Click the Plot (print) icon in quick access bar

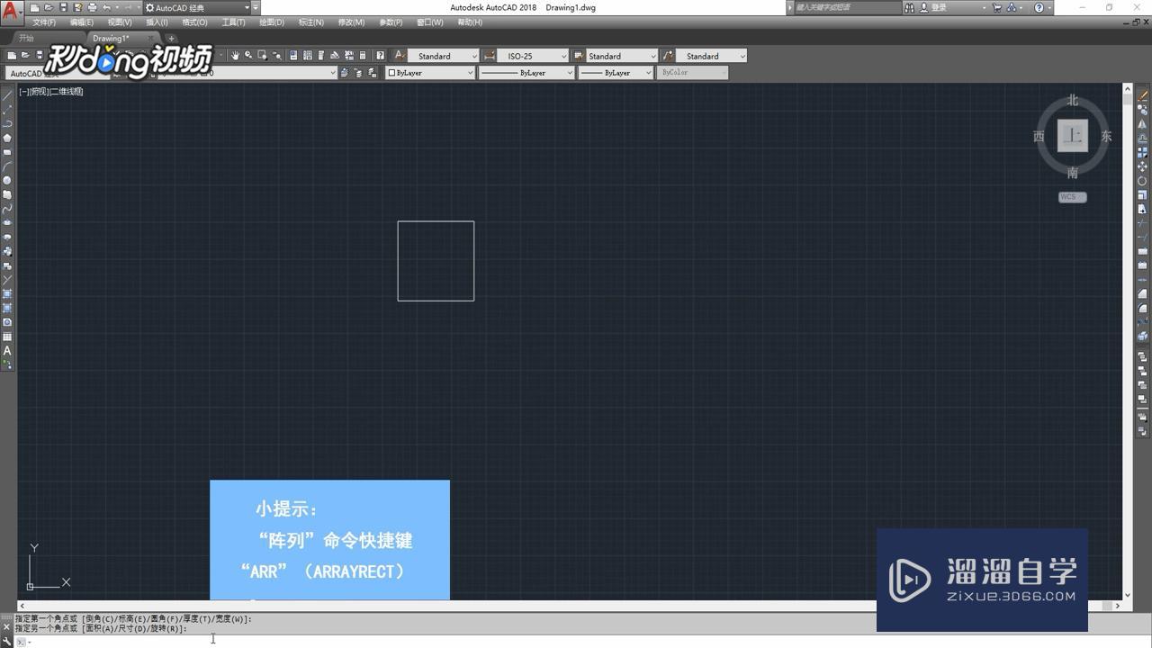coord(92,7)
